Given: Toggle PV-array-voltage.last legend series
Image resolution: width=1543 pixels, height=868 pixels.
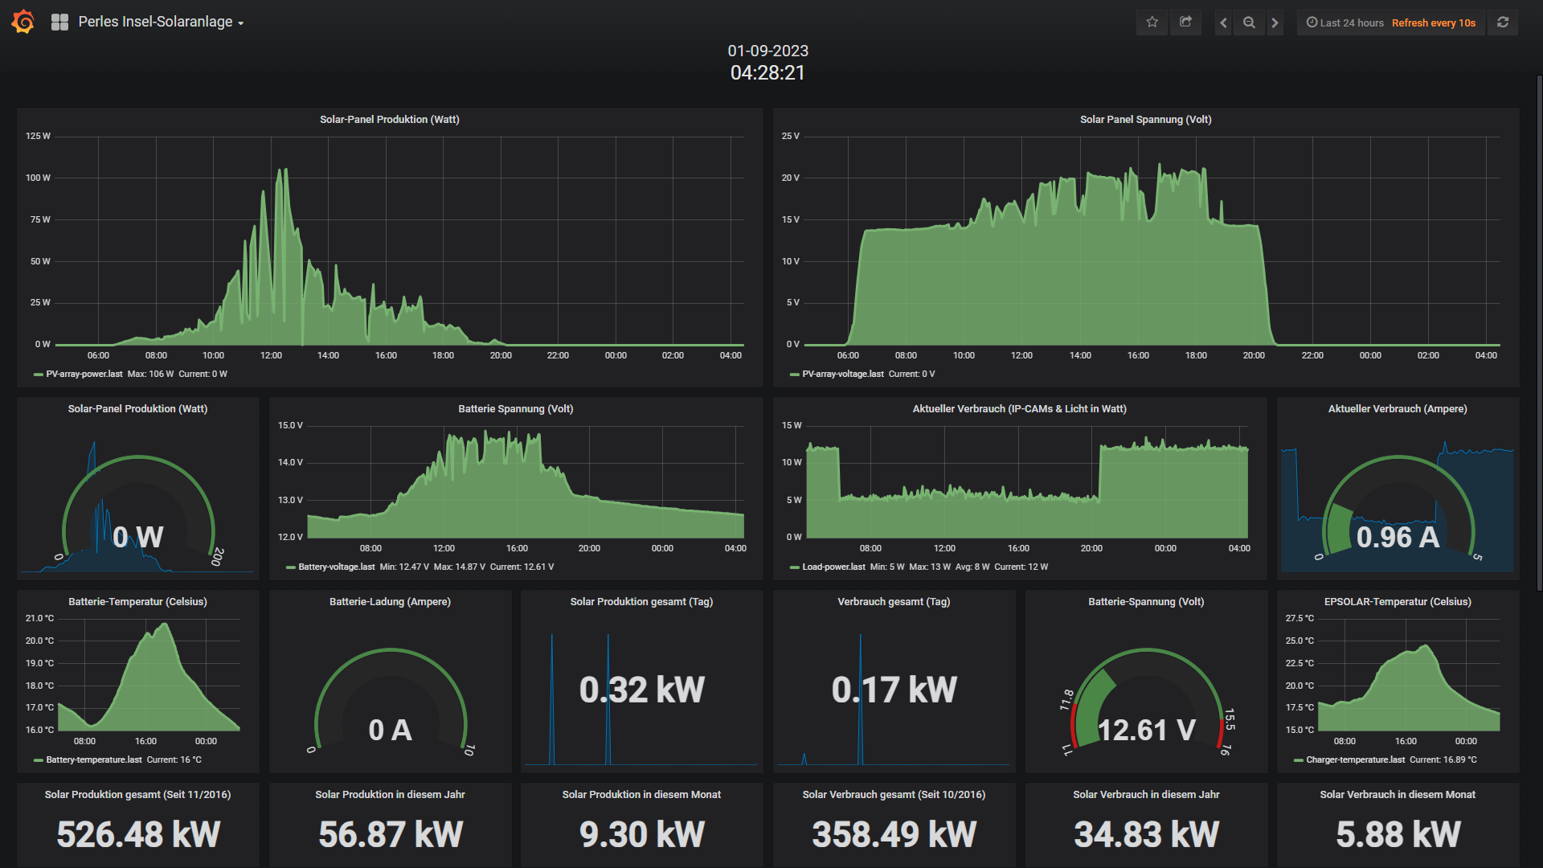Looking at the screenshot, I should (842, 374).
